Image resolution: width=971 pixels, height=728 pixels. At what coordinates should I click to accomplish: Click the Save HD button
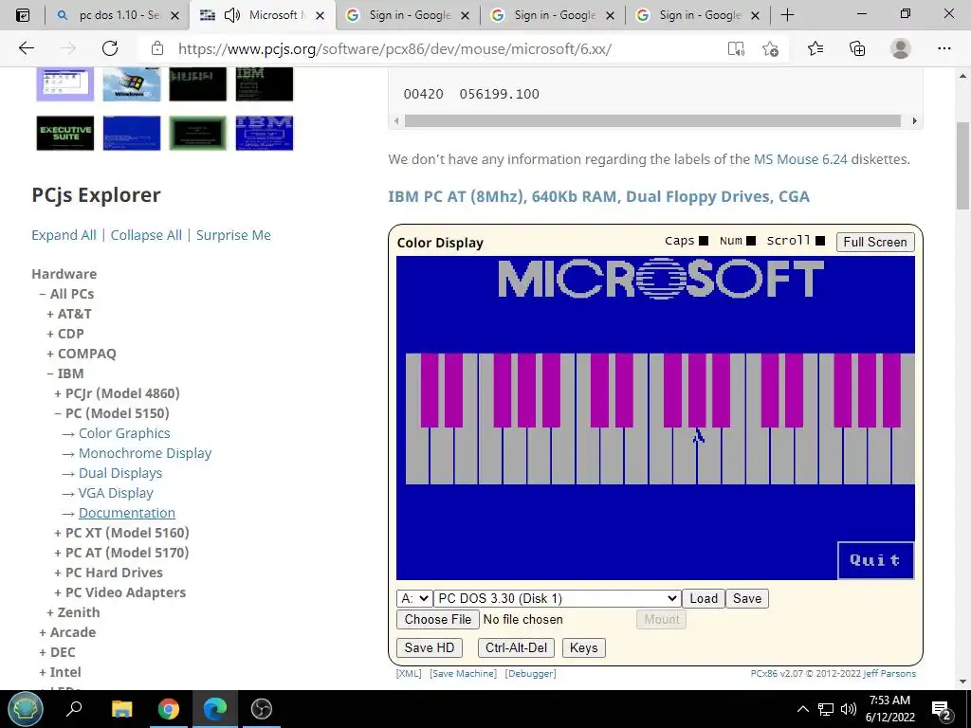point(430,648)
